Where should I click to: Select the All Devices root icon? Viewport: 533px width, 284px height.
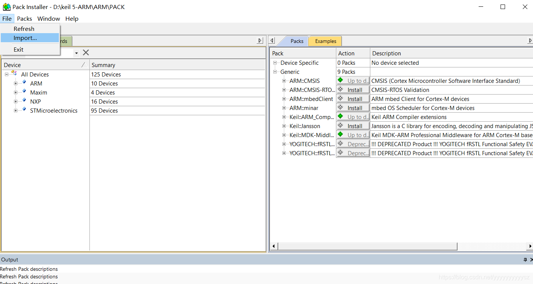point(14,73)
